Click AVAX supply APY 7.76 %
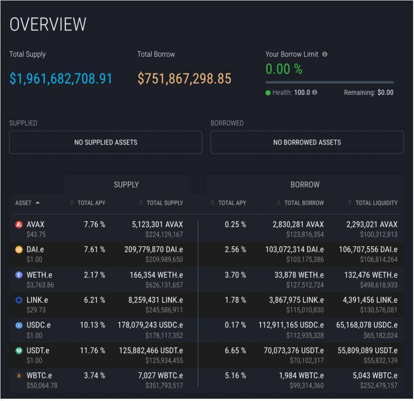 tap(94, 225)
